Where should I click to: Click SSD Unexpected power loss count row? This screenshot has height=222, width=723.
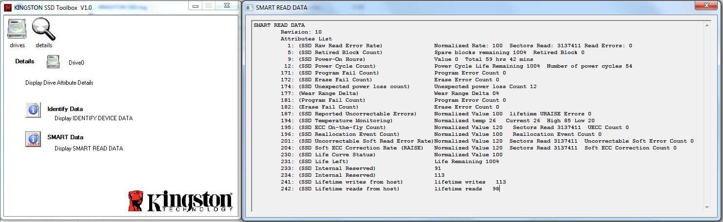point(409,86)
